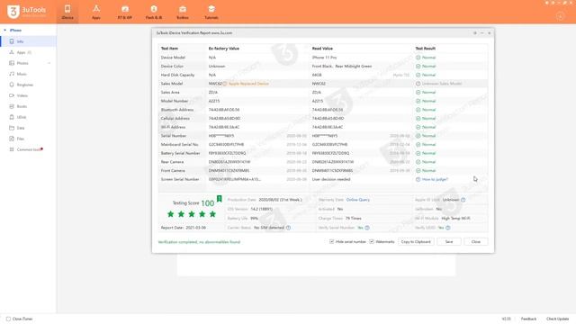Click Normal check icon in Bluetooth Address row
The width and height of the screenshot is (576, 324).
(418, 110)
